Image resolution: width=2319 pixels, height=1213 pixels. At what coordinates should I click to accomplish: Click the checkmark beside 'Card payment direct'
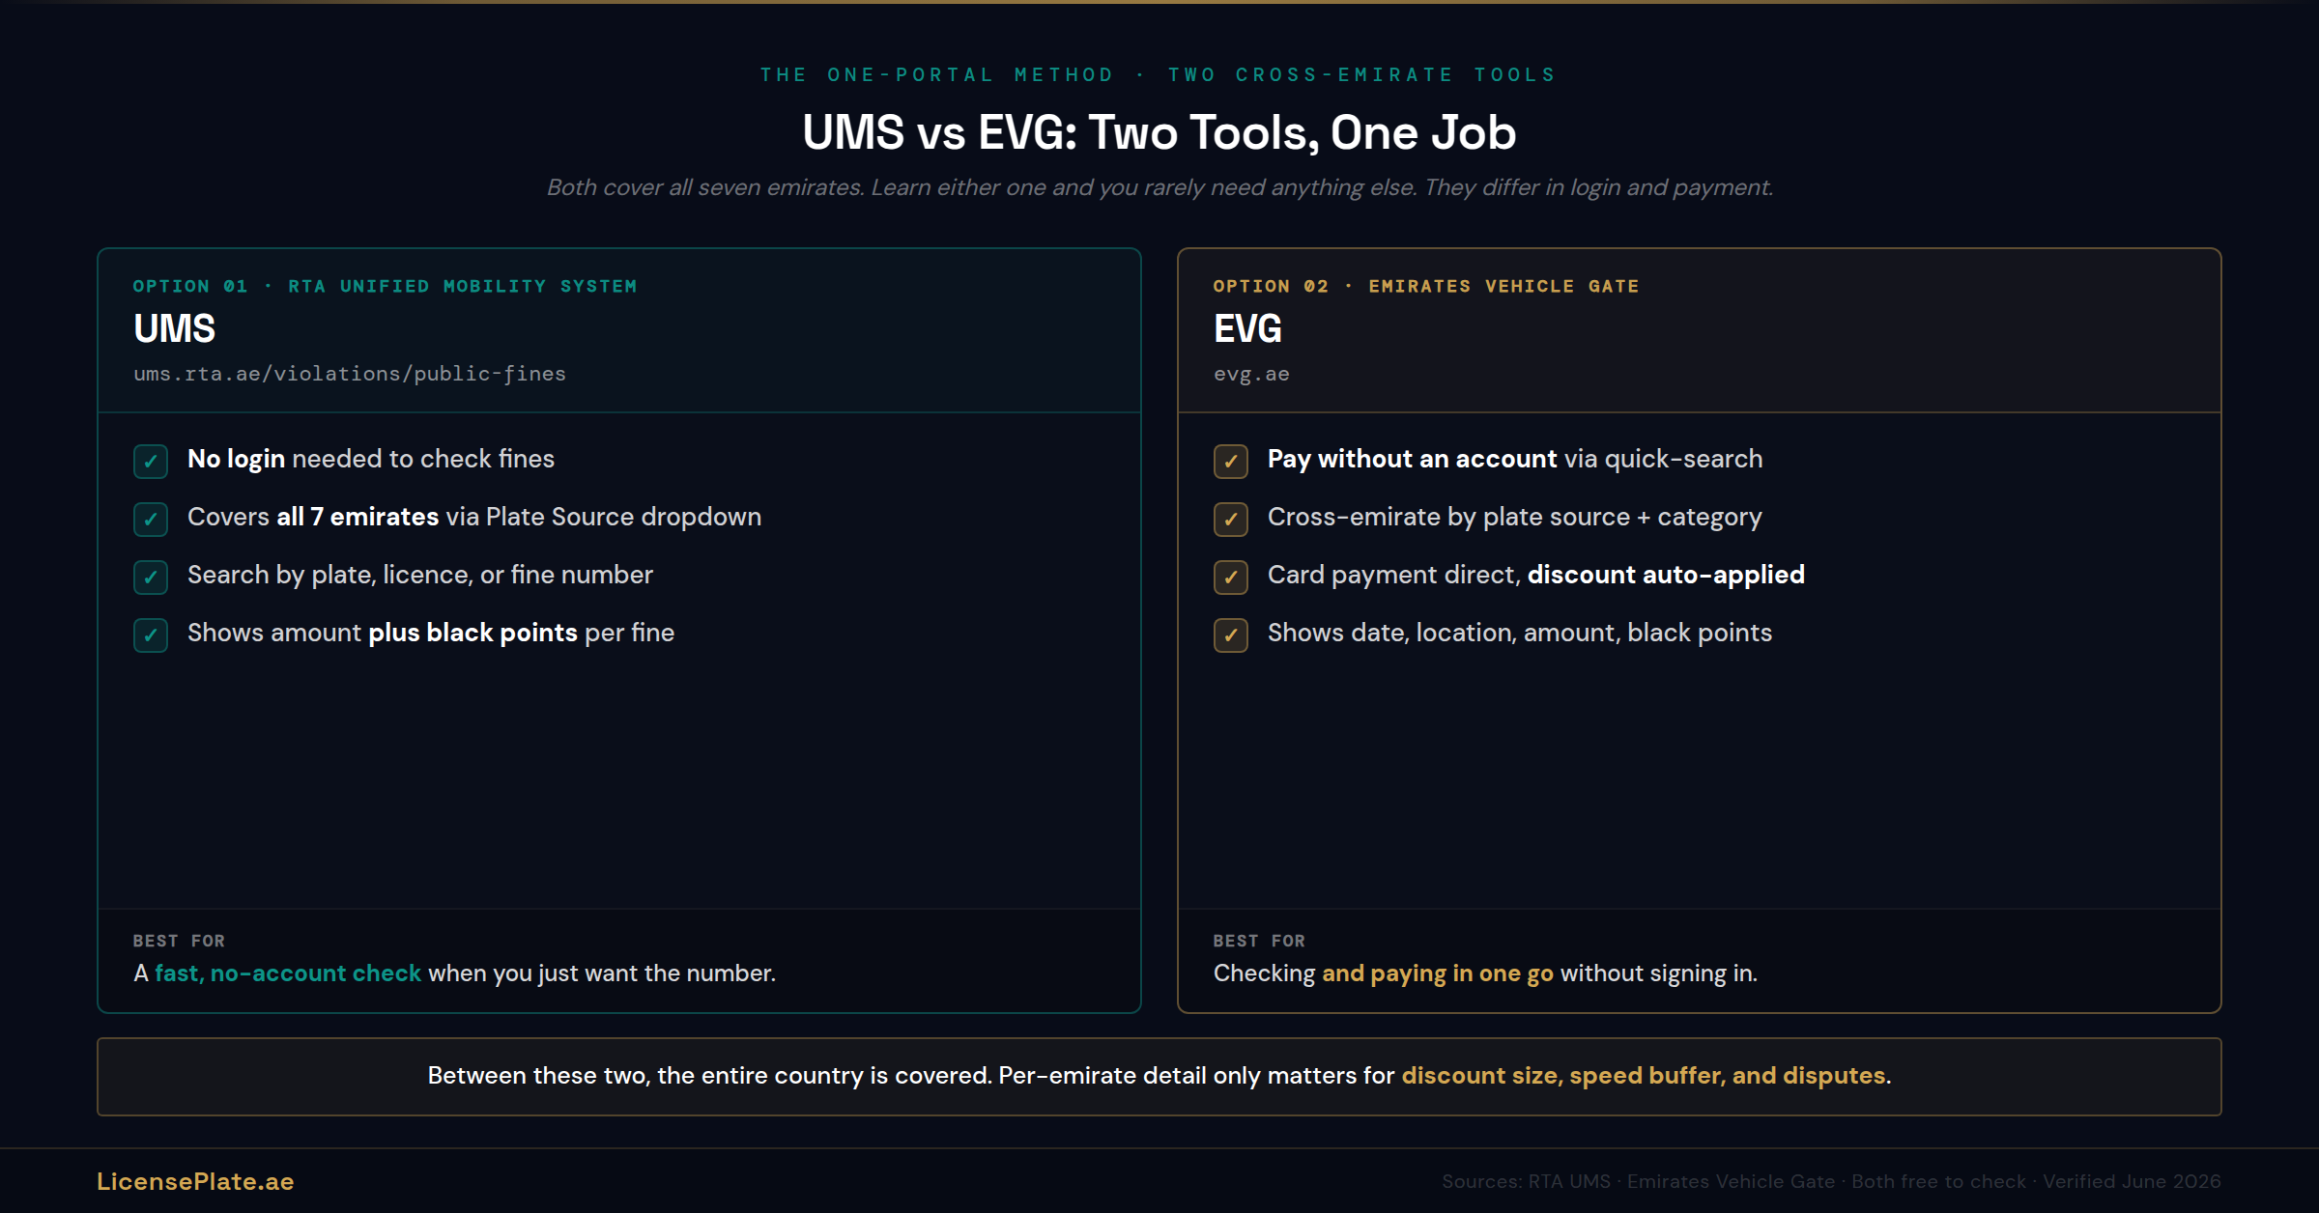1231,577
